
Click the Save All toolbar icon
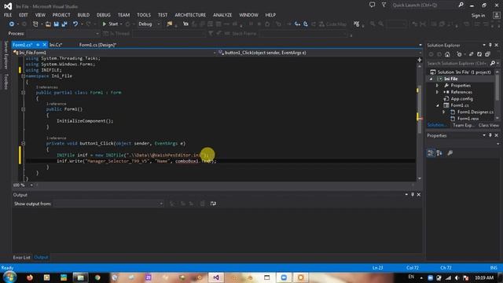click(x=64, y=24)
